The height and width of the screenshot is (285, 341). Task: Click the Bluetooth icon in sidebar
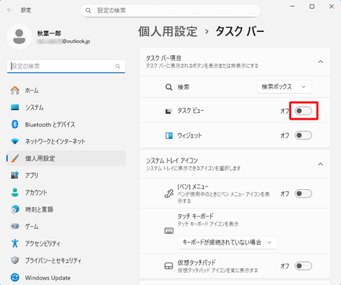(15, 124)
